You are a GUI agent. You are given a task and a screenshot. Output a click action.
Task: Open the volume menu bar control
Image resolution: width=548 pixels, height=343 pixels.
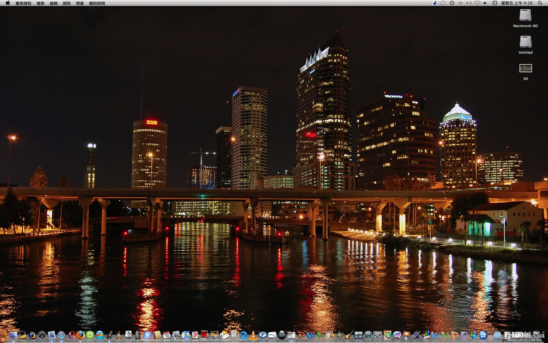pyautogui.click(x=485, y=3)
